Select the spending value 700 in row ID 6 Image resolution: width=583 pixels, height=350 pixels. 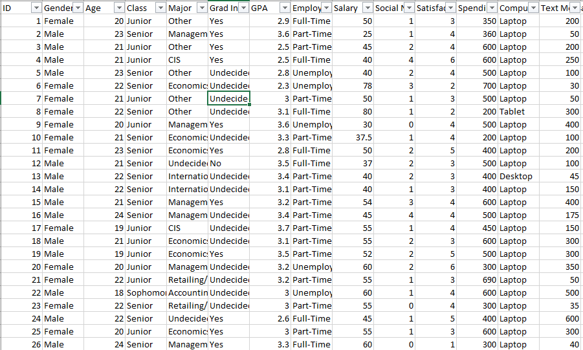477,86
